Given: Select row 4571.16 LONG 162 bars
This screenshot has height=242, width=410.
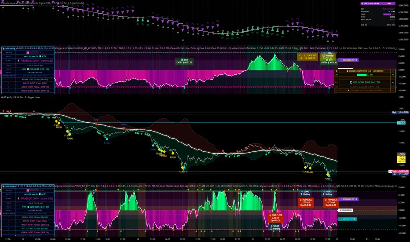Looking at the screenshot, I should (x=35, y=229).
